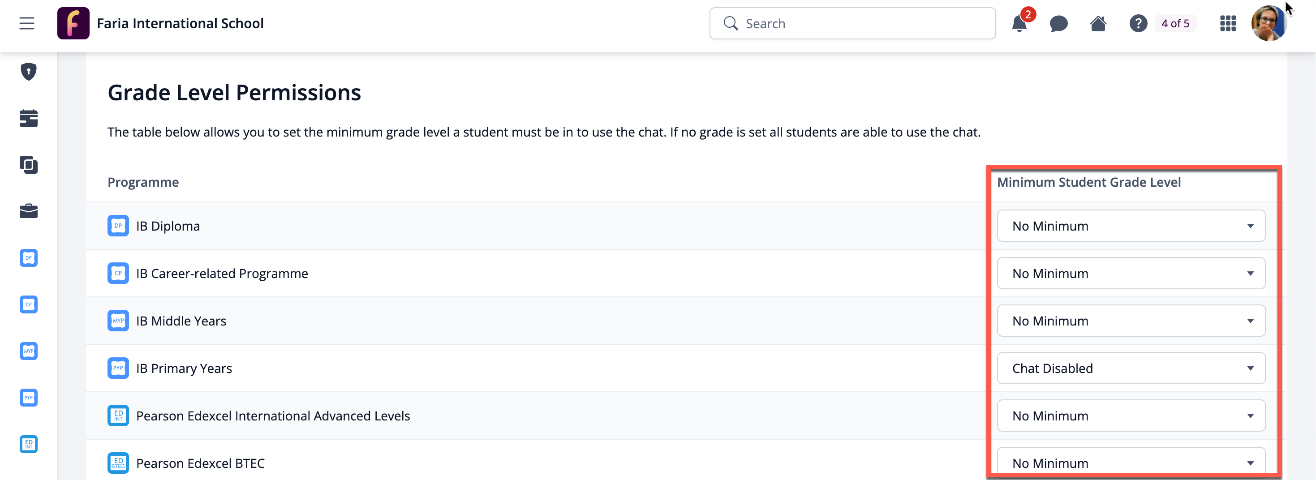Screen dimensions: 1316x480
Task: Expand IB Diploma minimum grade dropdown
Action: [x=1131, y=226]
